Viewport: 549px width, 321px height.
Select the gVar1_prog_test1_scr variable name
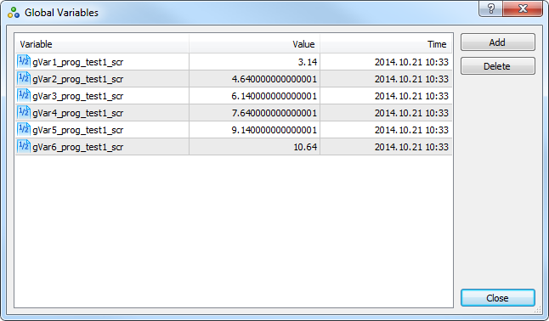pyautogui.click(x=77, y=62)
